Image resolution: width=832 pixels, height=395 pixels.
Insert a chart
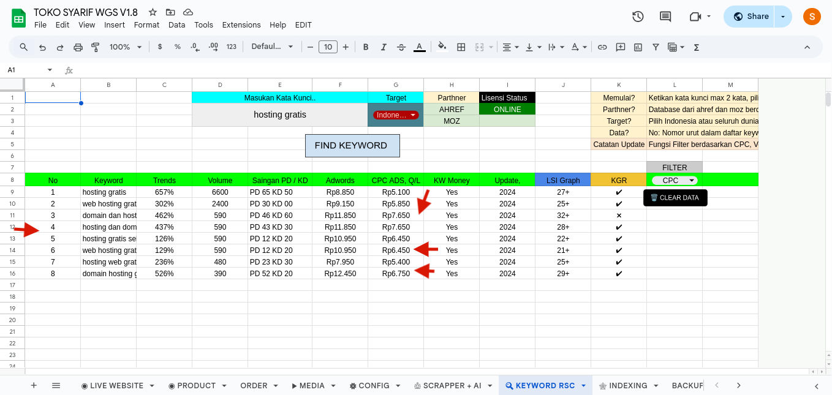[x=638, y=47]
